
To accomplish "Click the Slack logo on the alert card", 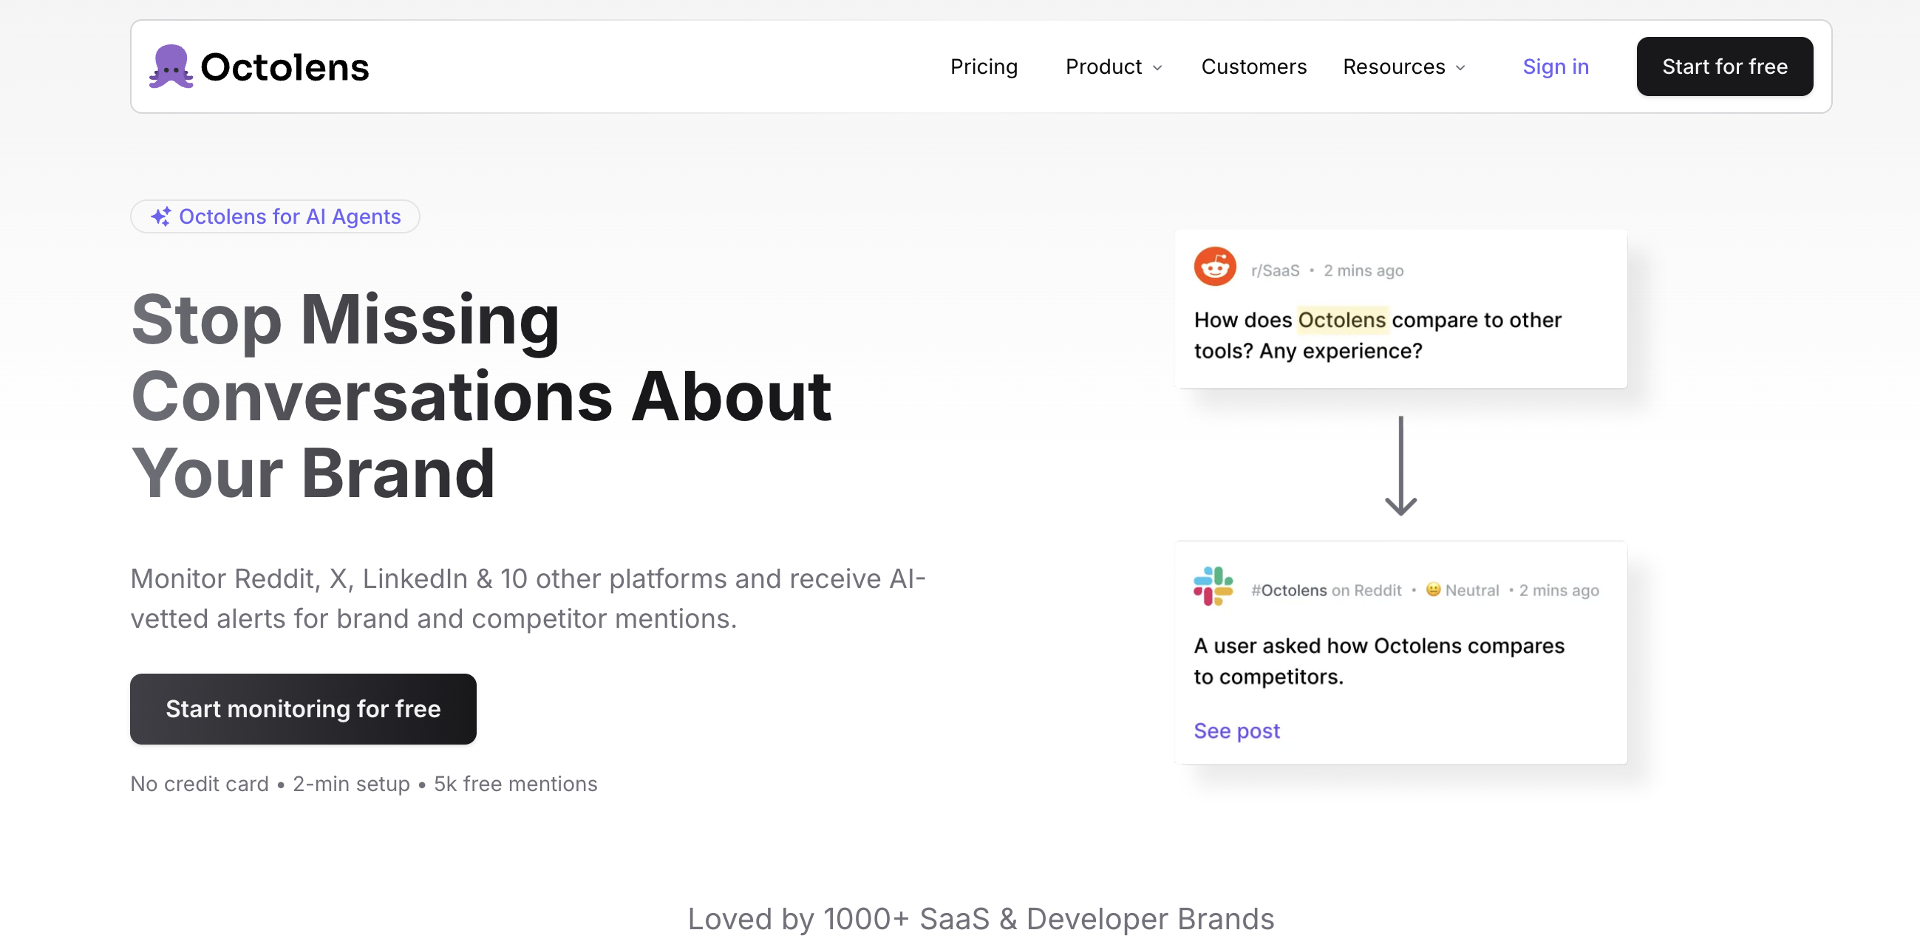I will click(1213, 586).
